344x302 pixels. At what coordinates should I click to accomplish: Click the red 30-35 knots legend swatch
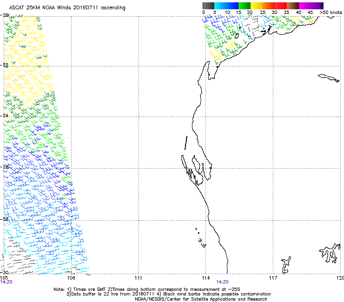[x=281, y=6]
